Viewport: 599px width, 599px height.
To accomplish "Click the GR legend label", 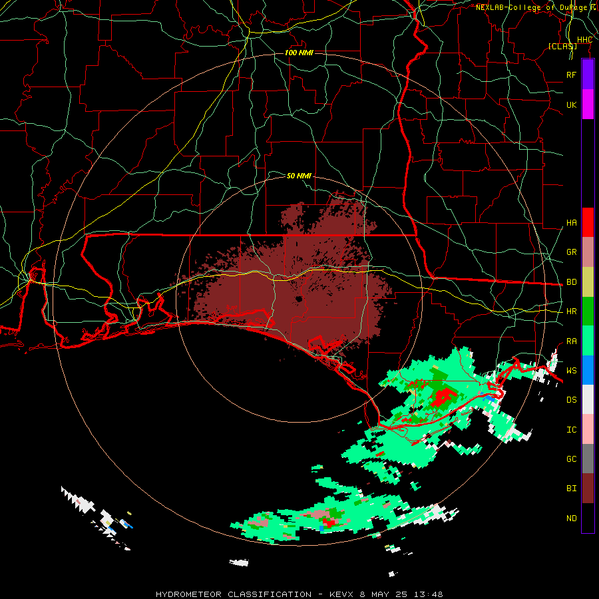I will coord(572,252).
